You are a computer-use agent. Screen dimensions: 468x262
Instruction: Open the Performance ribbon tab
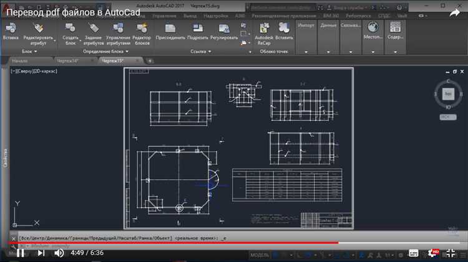click(358, 16)
